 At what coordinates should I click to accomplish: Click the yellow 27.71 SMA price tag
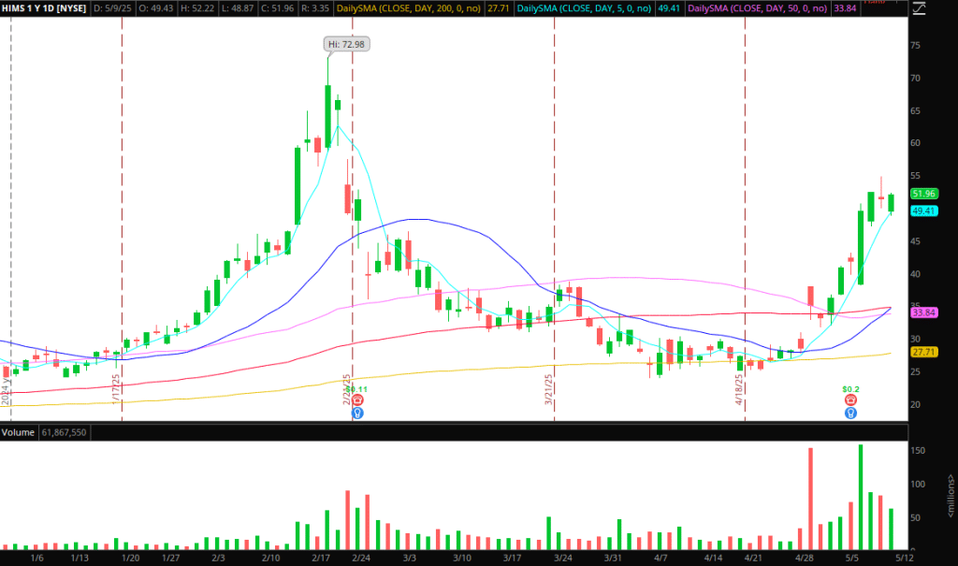(x=923, y=352)
